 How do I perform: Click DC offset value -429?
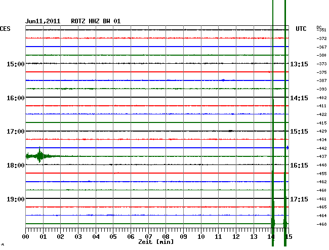click(x=321, y=131)
